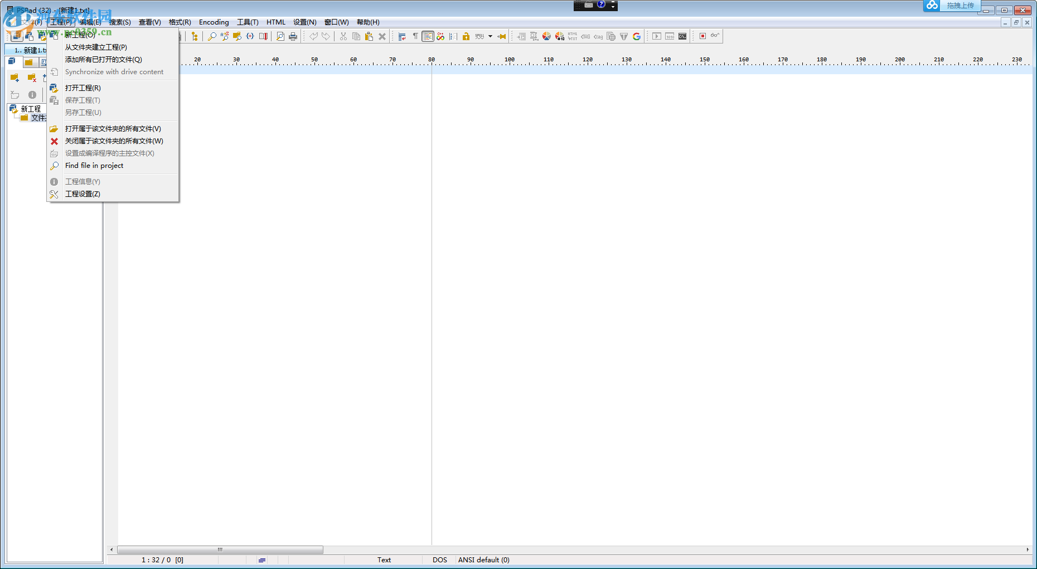Choose 新工程(O) from the menu

pyautogui.click(x=113, y=35)
